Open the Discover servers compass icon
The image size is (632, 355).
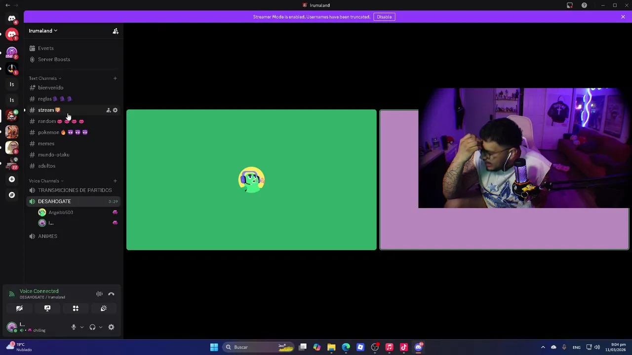12,195
